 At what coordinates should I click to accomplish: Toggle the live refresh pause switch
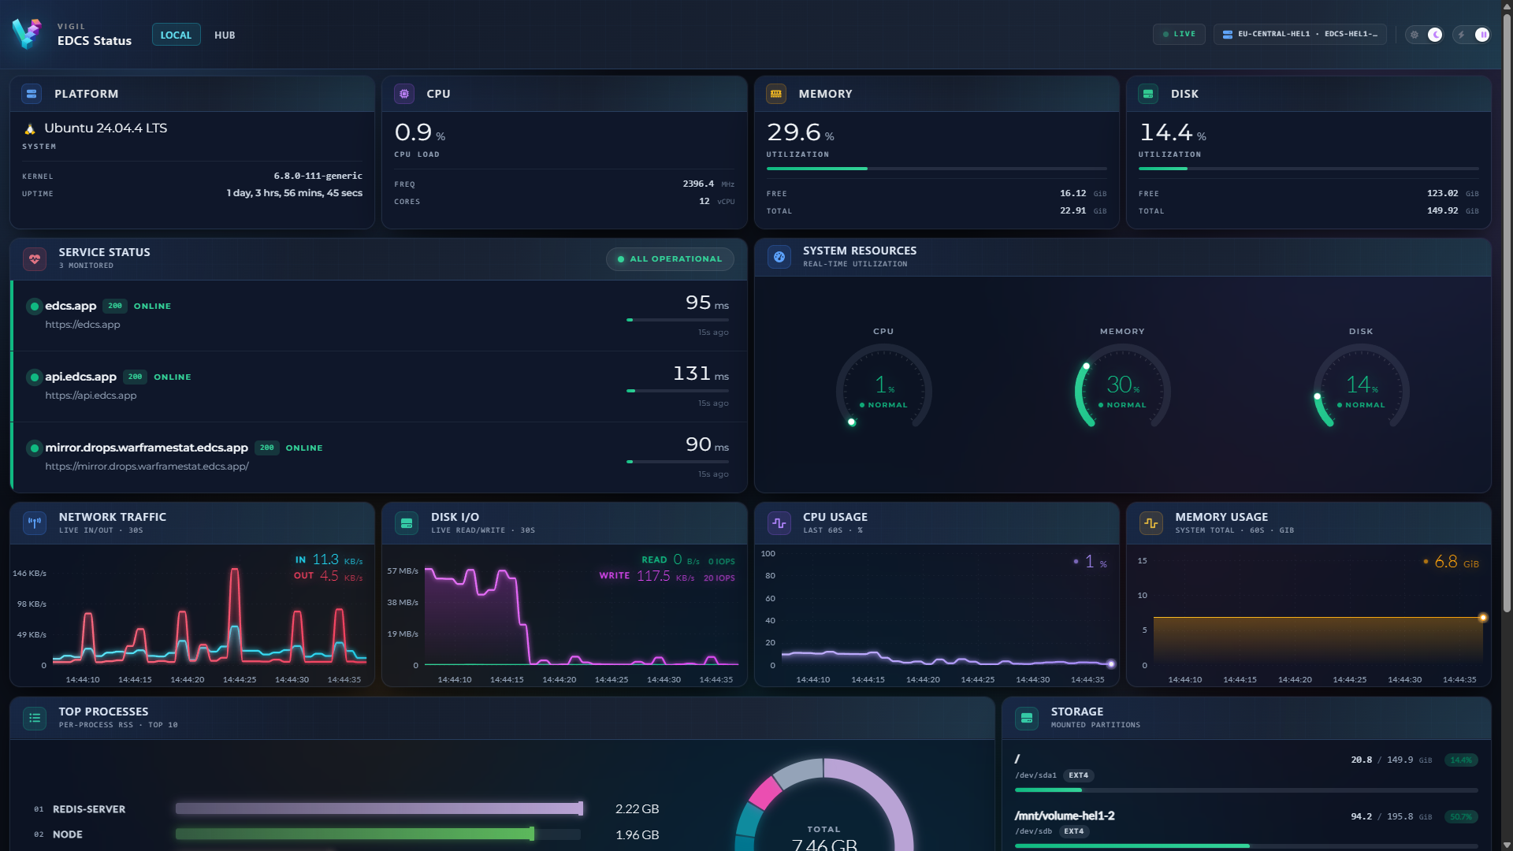(1472, 35)
